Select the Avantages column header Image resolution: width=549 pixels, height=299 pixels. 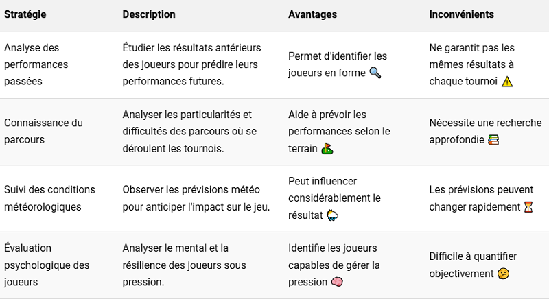pos(313,14)
